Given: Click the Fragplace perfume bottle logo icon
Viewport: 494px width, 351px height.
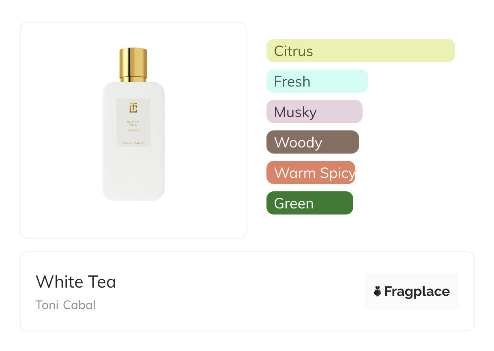Looking at the screenshot, I should click(378, 291).
